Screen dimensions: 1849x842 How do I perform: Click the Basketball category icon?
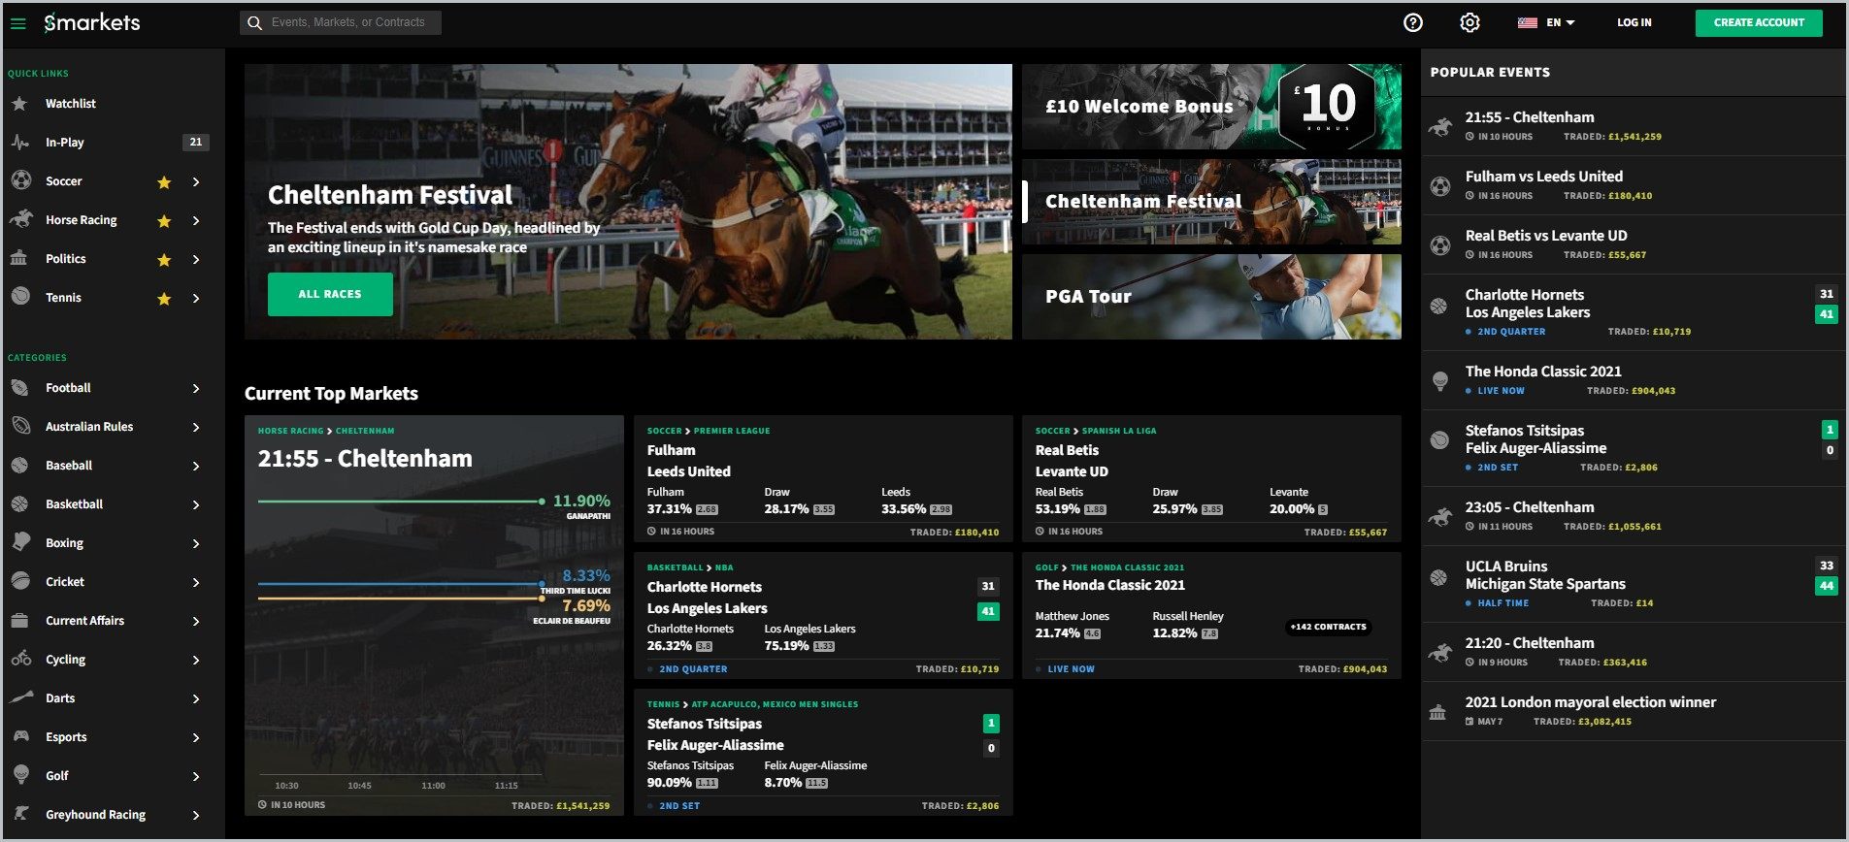(x=19, y=503)
